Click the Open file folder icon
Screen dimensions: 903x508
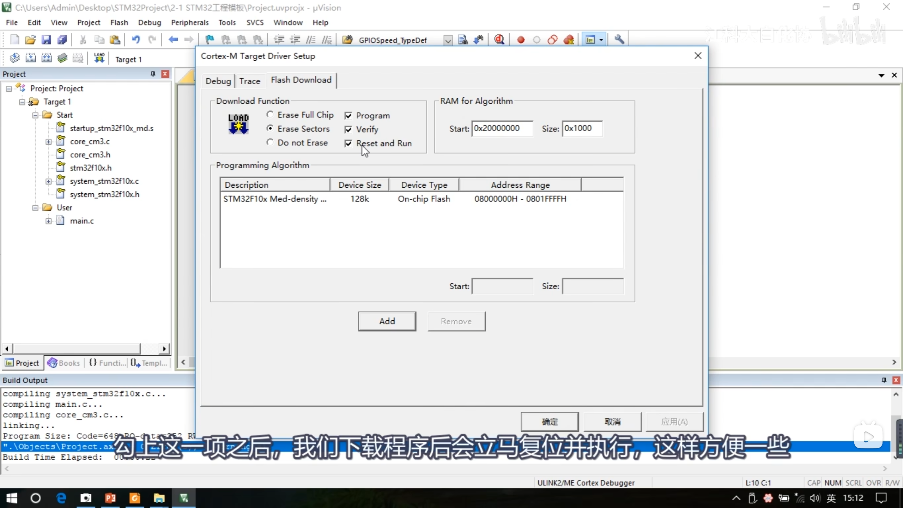coord(30,40)
